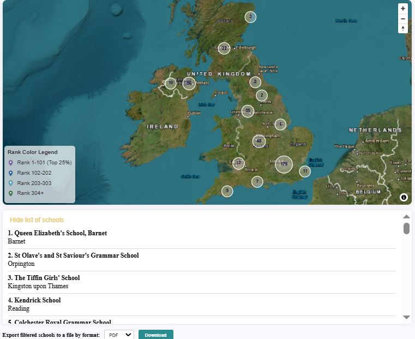
Task: Click the school list scroll down arrow
Action: click(x=406, y=317)
